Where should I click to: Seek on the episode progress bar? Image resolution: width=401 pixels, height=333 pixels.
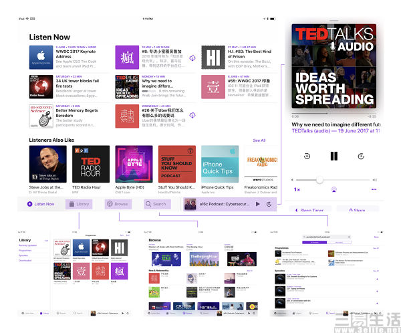coord(333,113)
